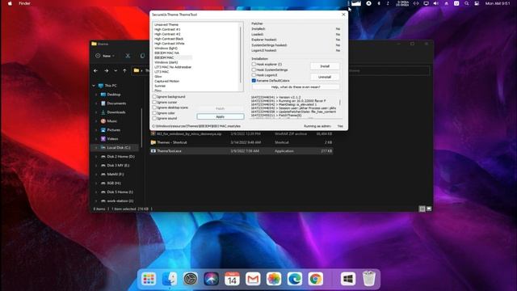Check the Hook explorer option
The height and width of the screenshot is (291, 517).
tap(254, 65)
